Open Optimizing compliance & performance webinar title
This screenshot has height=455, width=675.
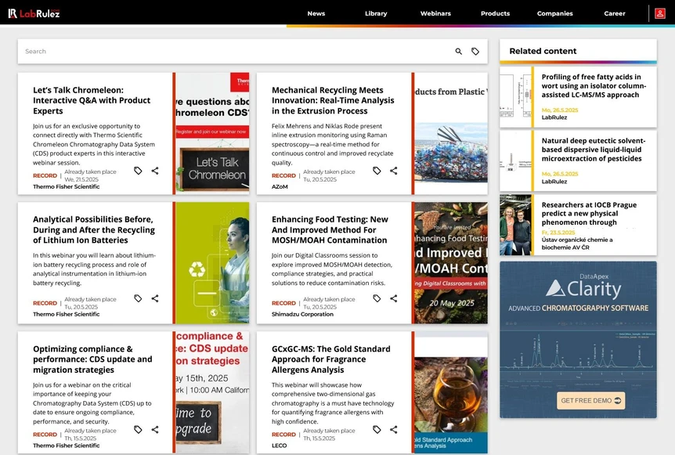[92, 359]
